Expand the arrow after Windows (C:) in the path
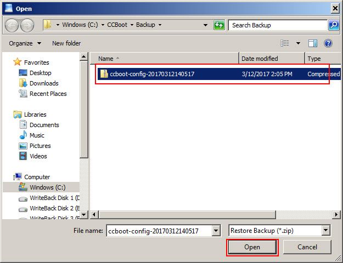 coord(103,25)
